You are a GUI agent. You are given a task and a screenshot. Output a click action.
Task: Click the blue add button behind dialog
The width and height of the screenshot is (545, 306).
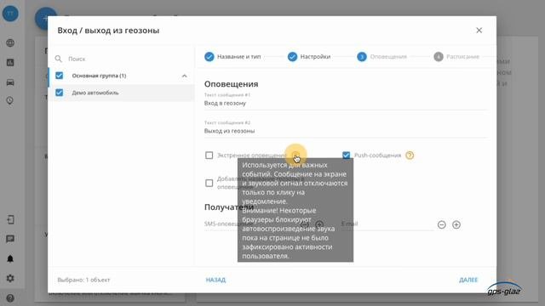pos(43,18)
